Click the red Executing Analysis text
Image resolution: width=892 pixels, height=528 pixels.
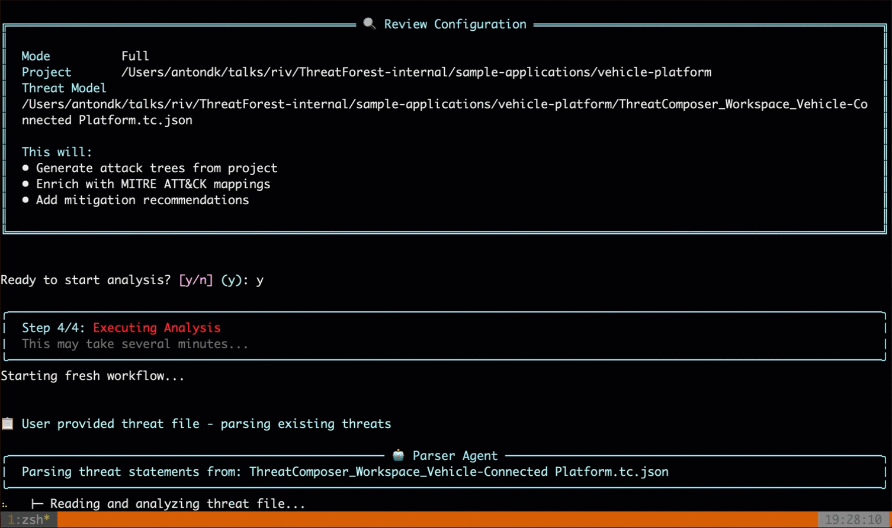(156, 328)
